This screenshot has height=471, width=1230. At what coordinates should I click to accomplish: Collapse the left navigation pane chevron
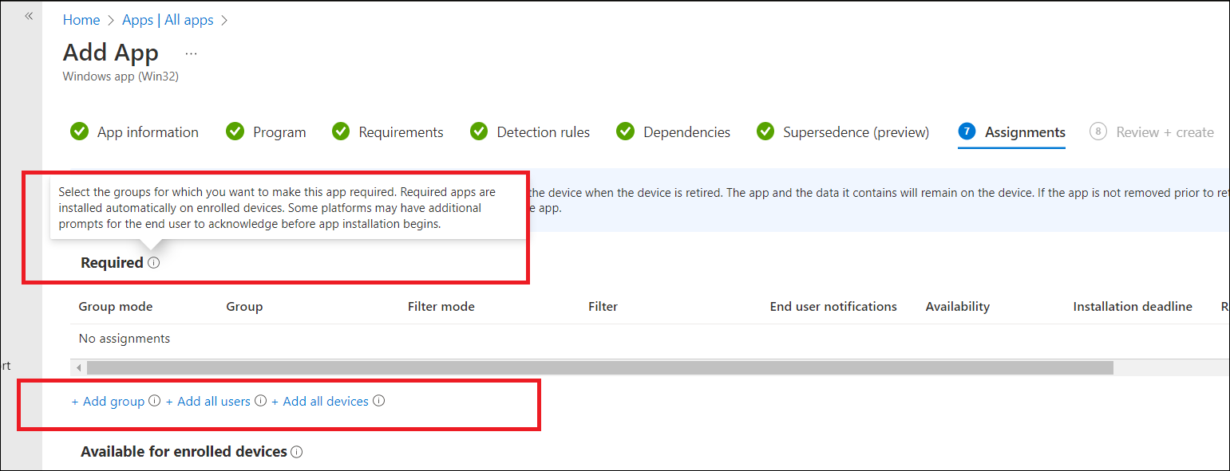[x=29, y=16]
